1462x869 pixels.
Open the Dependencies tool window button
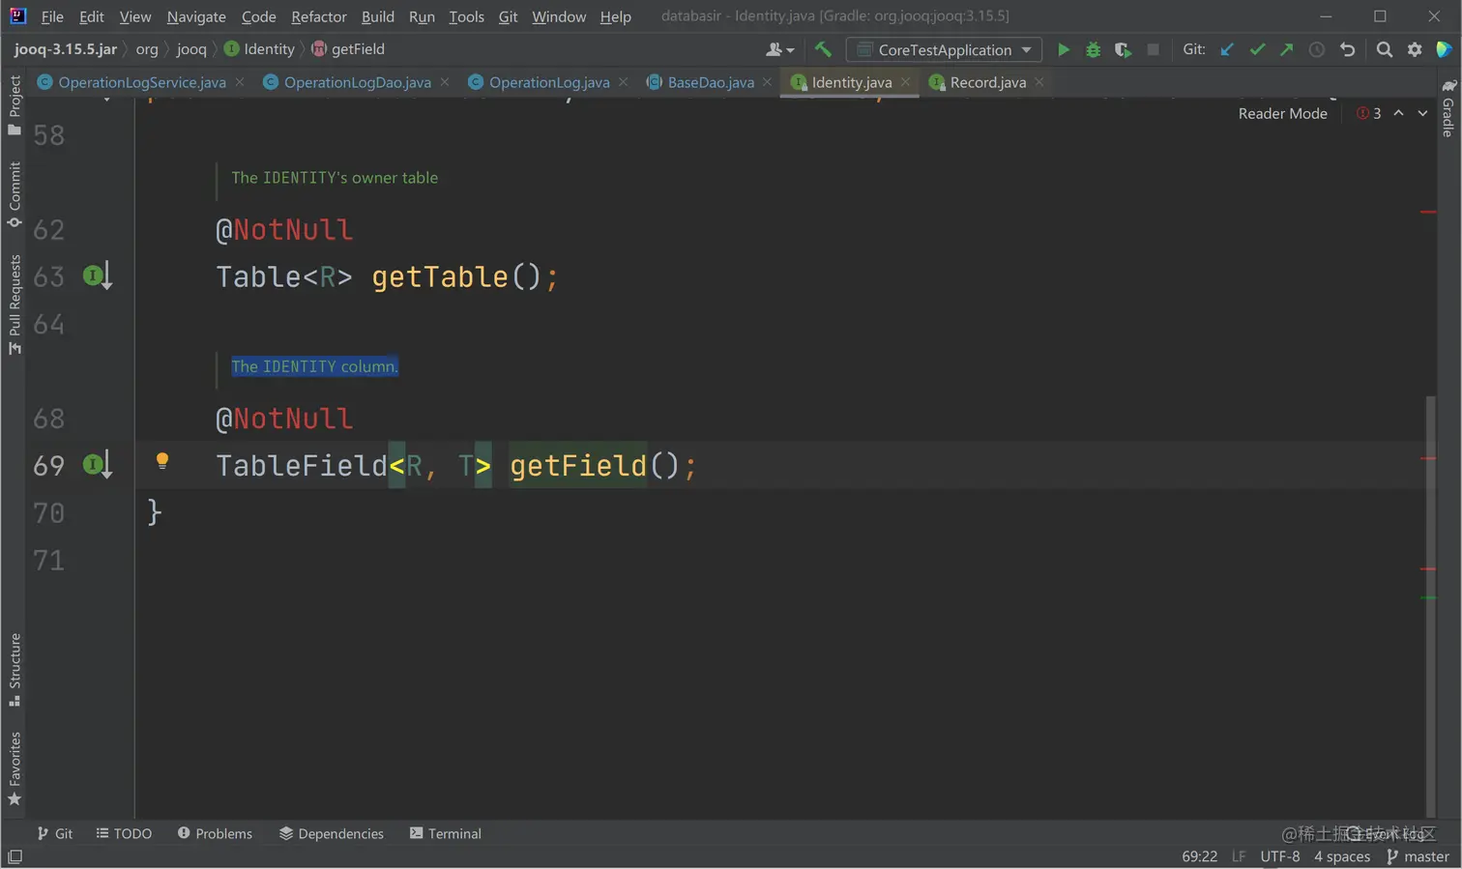[x=332, y=833]
